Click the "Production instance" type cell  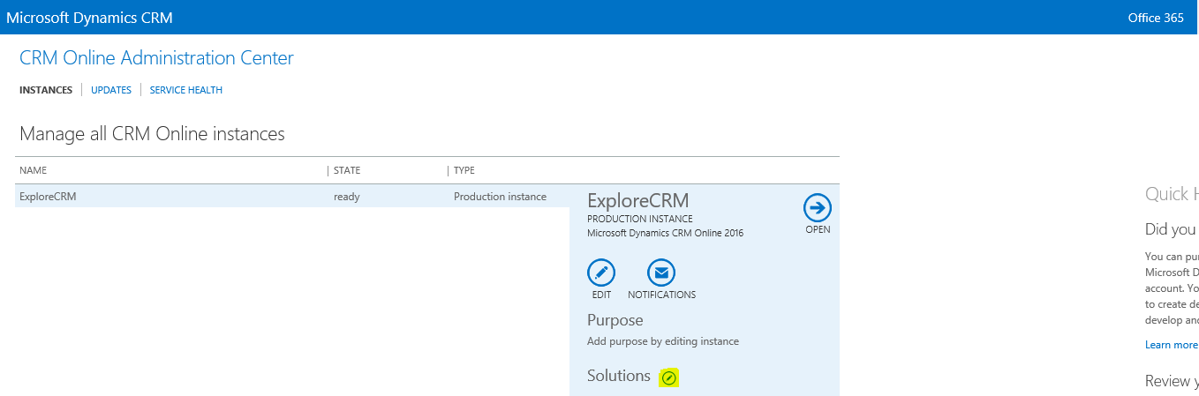coord(500,197)
